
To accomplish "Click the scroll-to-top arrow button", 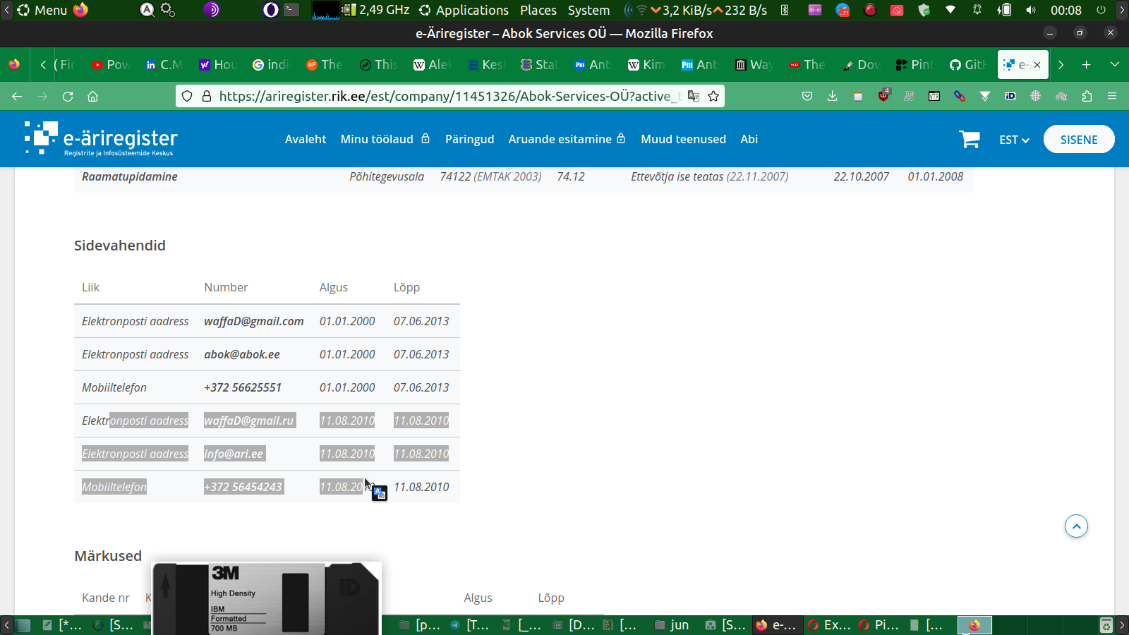I will point(1076,526).
